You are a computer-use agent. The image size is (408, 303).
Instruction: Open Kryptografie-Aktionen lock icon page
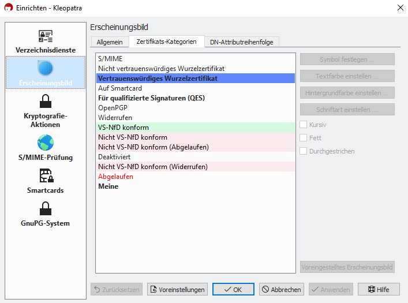click(46, 101)
